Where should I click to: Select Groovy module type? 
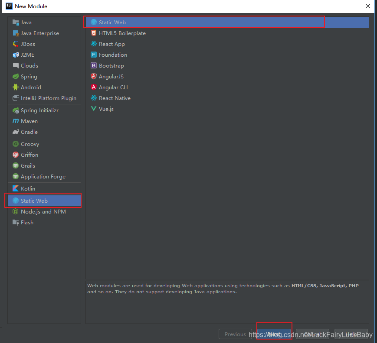coord(44,144)
